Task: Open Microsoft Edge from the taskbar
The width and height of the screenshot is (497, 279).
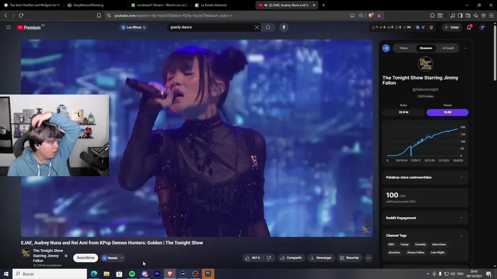Action: coord(94,274)
